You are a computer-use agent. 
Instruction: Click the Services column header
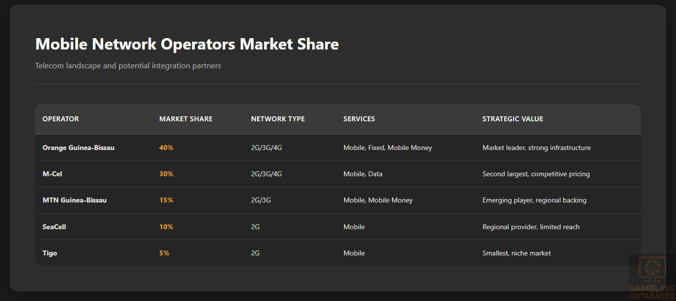click(359, 119)
